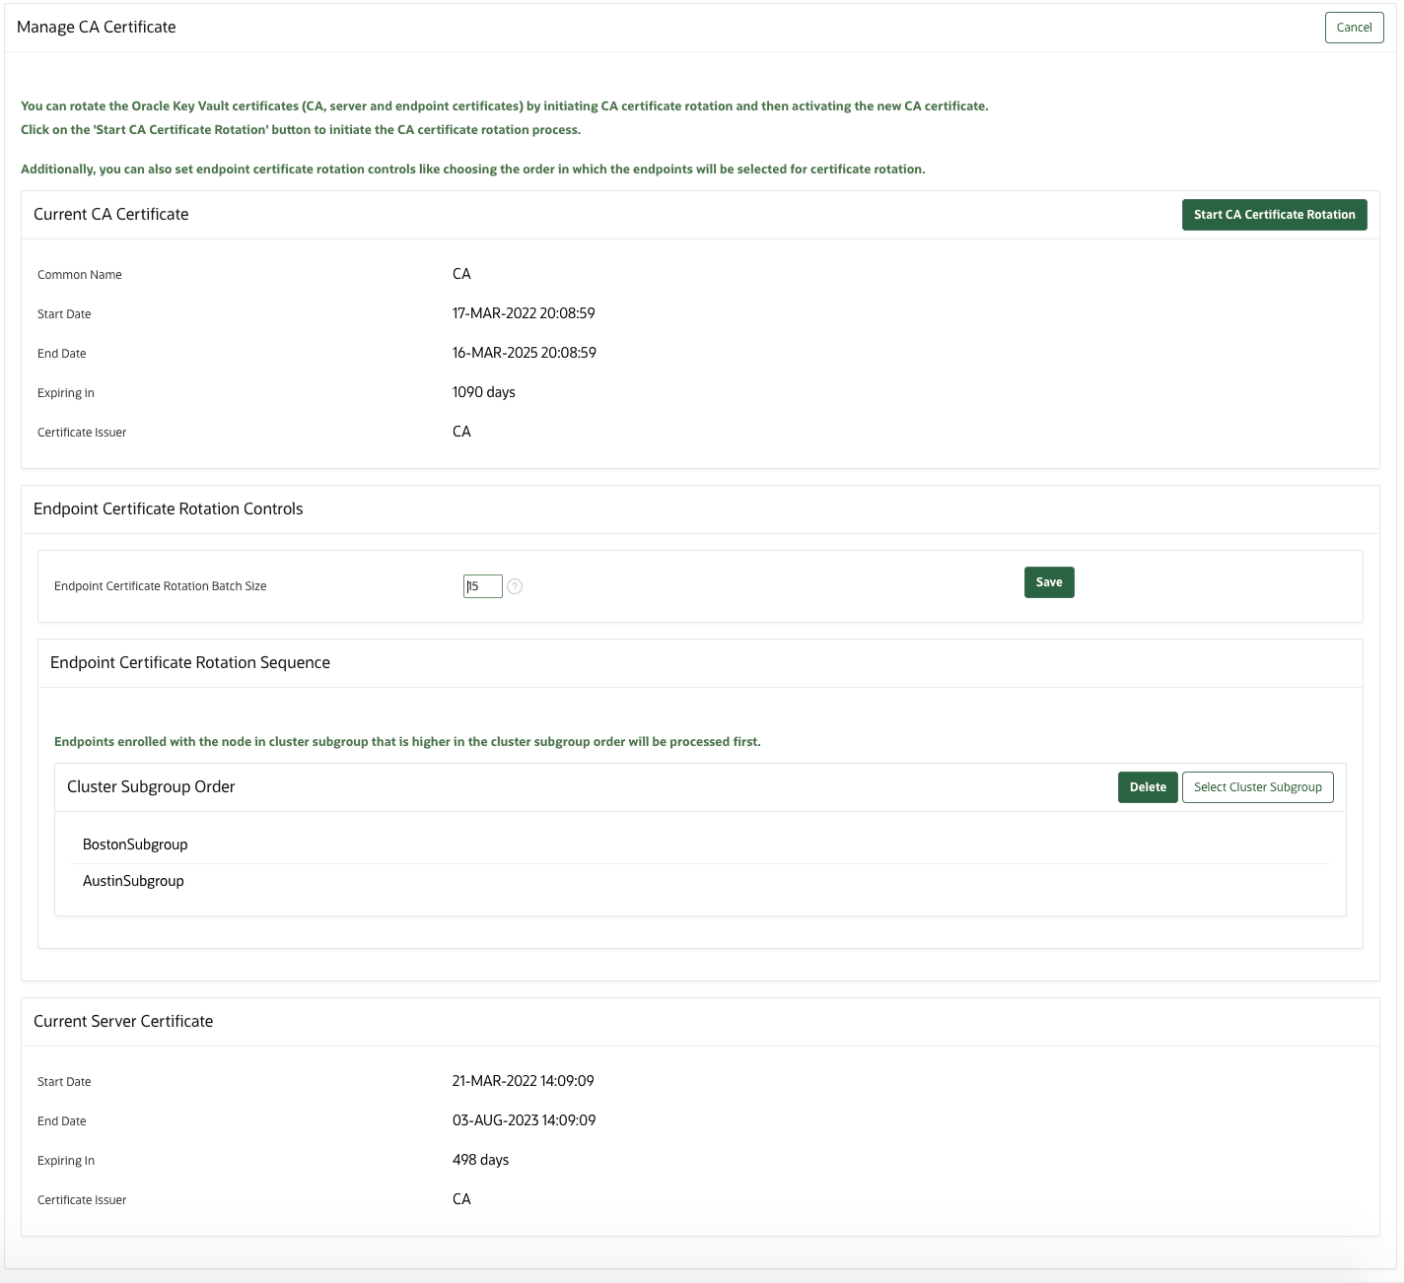Open the Select Cluster Subgroup chooser

click(x=1257, y=786)
